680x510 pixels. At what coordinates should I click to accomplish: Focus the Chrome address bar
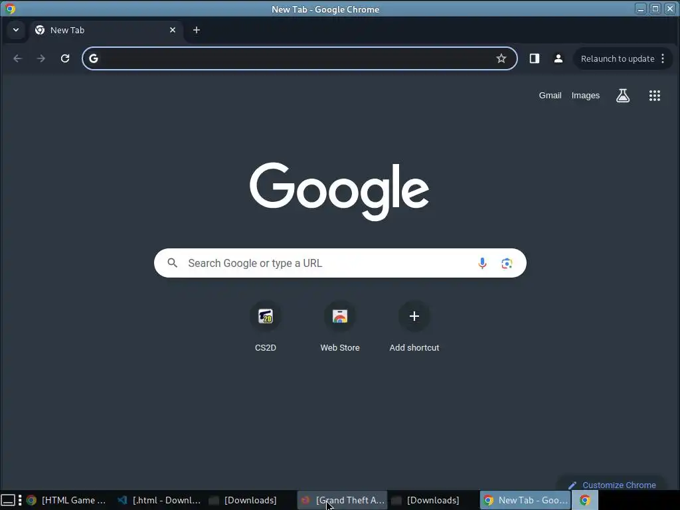click(299, 58)
